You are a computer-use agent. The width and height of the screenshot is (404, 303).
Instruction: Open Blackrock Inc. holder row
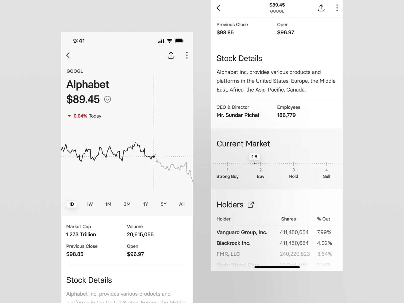click(x=233, y=243)
